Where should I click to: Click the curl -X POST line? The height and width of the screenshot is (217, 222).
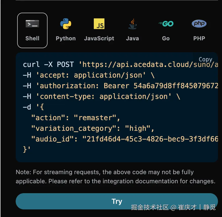[x=120, y=65]
